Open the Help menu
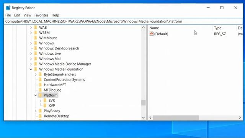The width and height of the screenshot is (245, 138). point(55,15)
